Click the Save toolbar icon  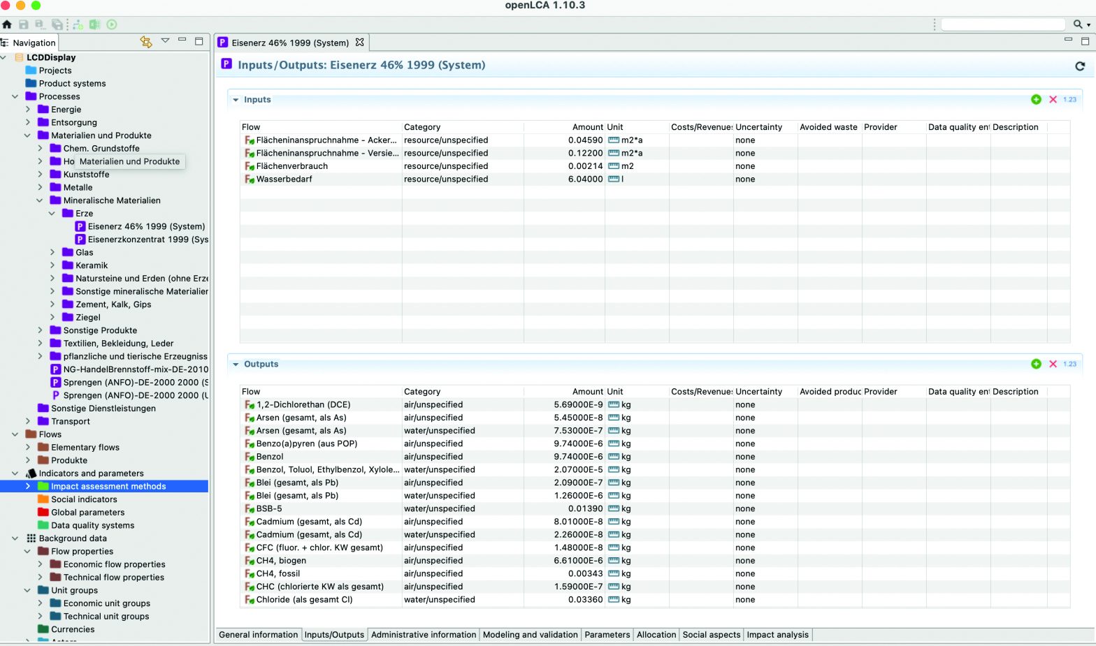coord(24,24)
